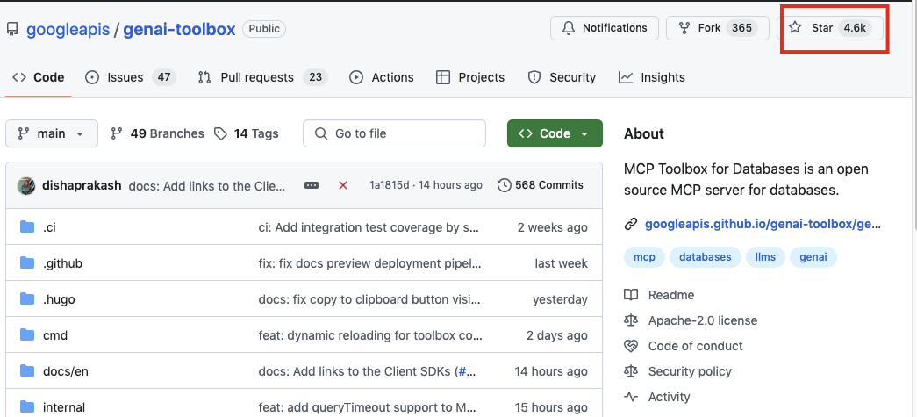Click the folder icon for internal
The height and width of the screenshot is (417, 917).
[27, 407]
